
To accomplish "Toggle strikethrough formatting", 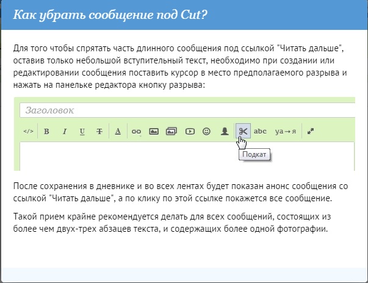I will pyautogui.click(x=99, y=131).
